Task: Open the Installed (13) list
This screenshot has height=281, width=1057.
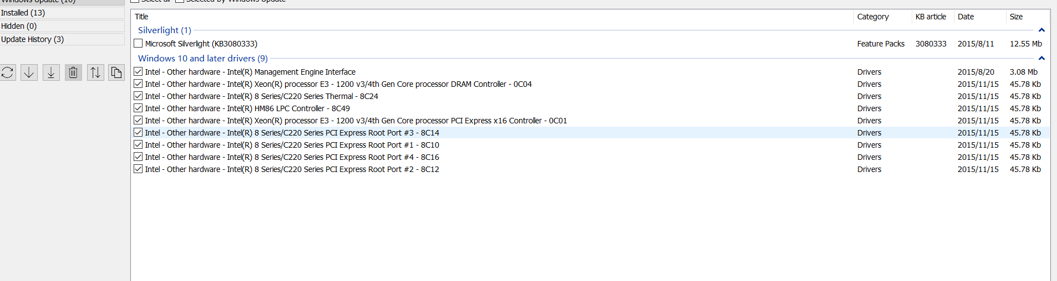Action: pos(62,13)
